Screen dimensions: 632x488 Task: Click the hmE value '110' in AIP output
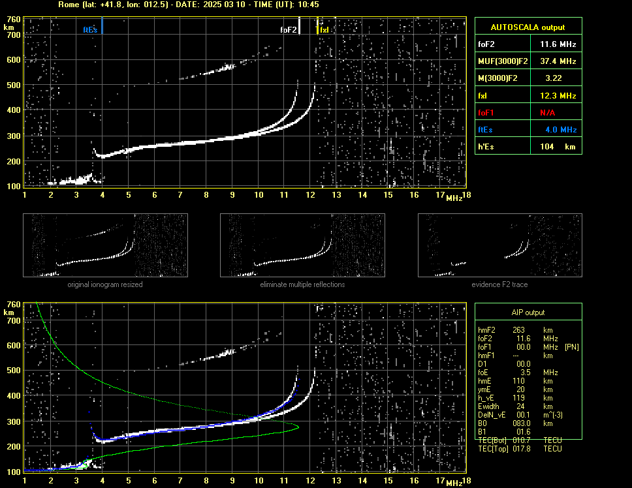pos(519,381)
